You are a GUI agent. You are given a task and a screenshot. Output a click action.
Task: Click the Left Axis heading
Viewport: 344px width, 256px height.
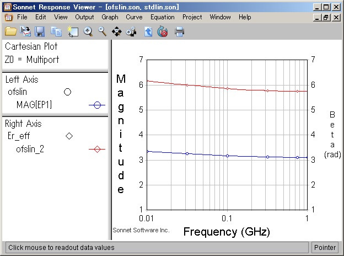tap(21, 79)
